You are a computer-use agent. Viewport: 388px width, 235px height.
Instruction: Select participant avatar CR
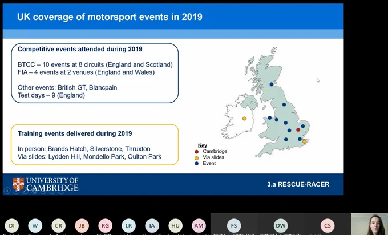(x=58, y=226)
